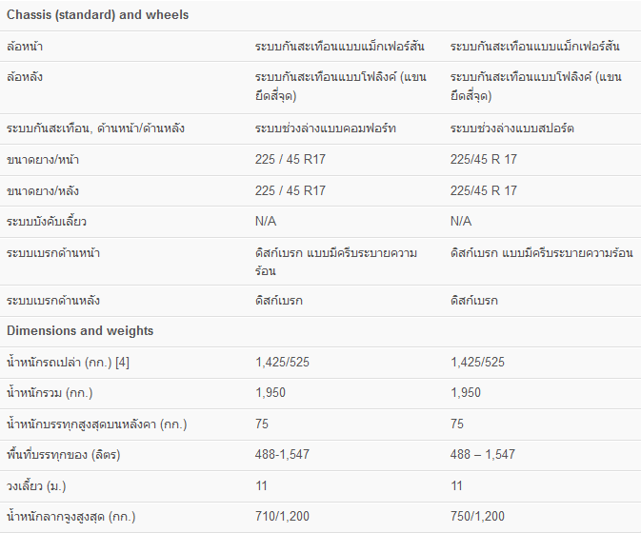Select the น้ำหนักลากจูงสูงสุด (กก.) row label

point(71,517)
